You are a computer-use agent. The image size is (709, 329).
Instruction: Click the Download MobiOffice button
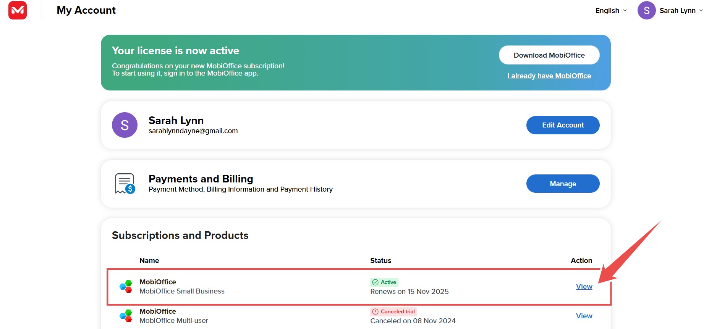click(x=549, y=55)
